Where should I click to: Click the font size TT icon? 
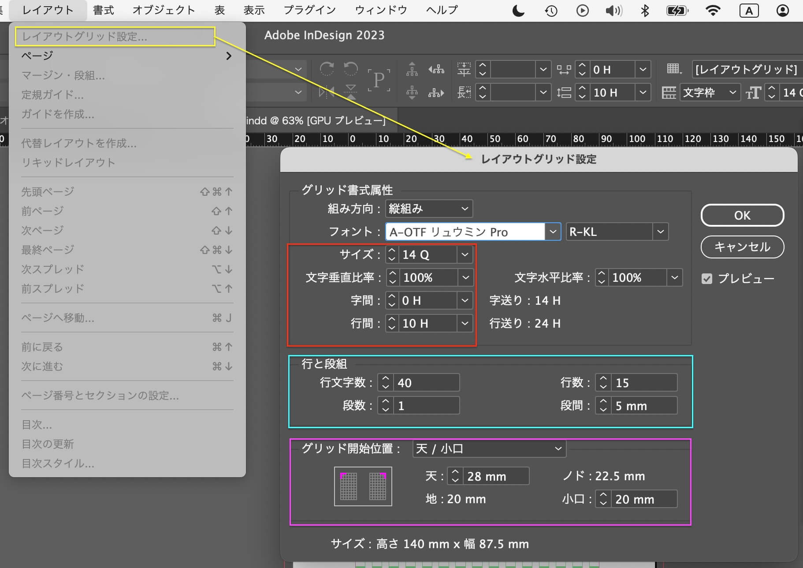click(x=753, y=93)
